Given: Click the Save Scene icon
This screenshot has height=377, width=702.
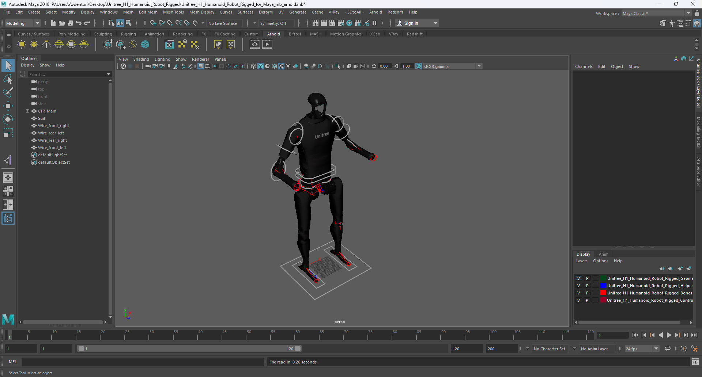Looking at the screenshot, I should (70, 23).
